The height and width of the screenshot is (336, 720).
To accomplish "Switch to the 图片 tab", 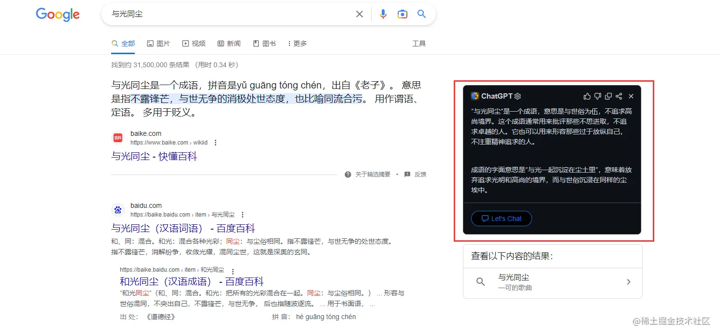I will (158, 44).
